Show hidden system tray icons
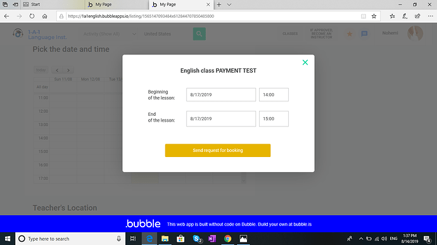The width and height of the screenshot is (437, 245). point(361,239)
